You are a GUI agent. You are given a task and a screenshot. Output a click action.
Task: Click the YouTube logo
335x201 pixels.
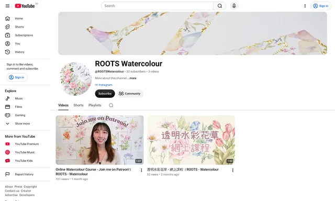[25, 6]
